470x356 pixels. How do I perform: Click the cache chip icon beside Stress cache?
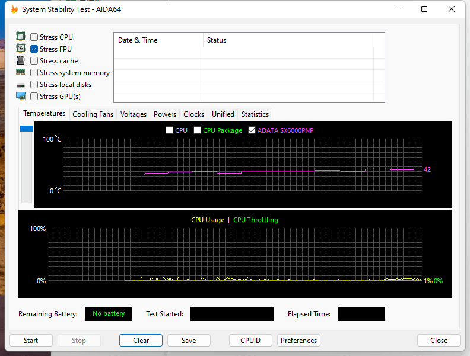coord(21,60)
